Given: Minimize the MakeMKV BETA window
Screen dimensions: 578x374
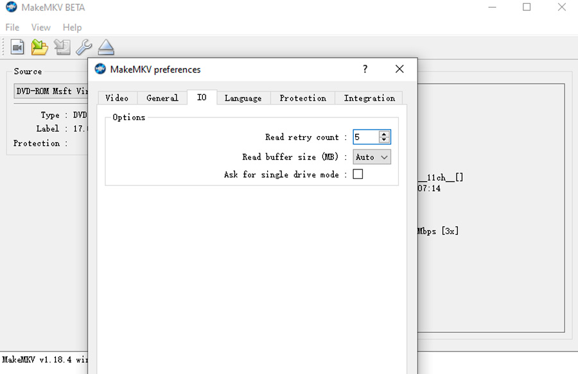Looking at the screenshot, I should tap(492, 7).
